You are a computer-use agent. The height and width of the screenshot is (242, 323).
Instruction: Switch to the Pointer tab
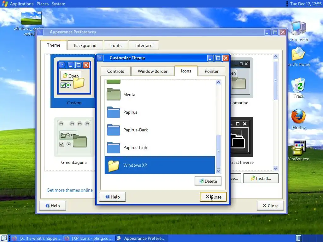click(212, 71)
